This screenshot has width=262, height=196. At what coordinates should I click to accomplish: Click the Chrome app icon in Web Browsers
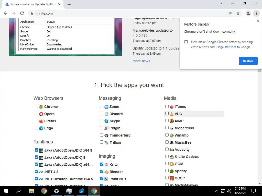pos(41,107)
